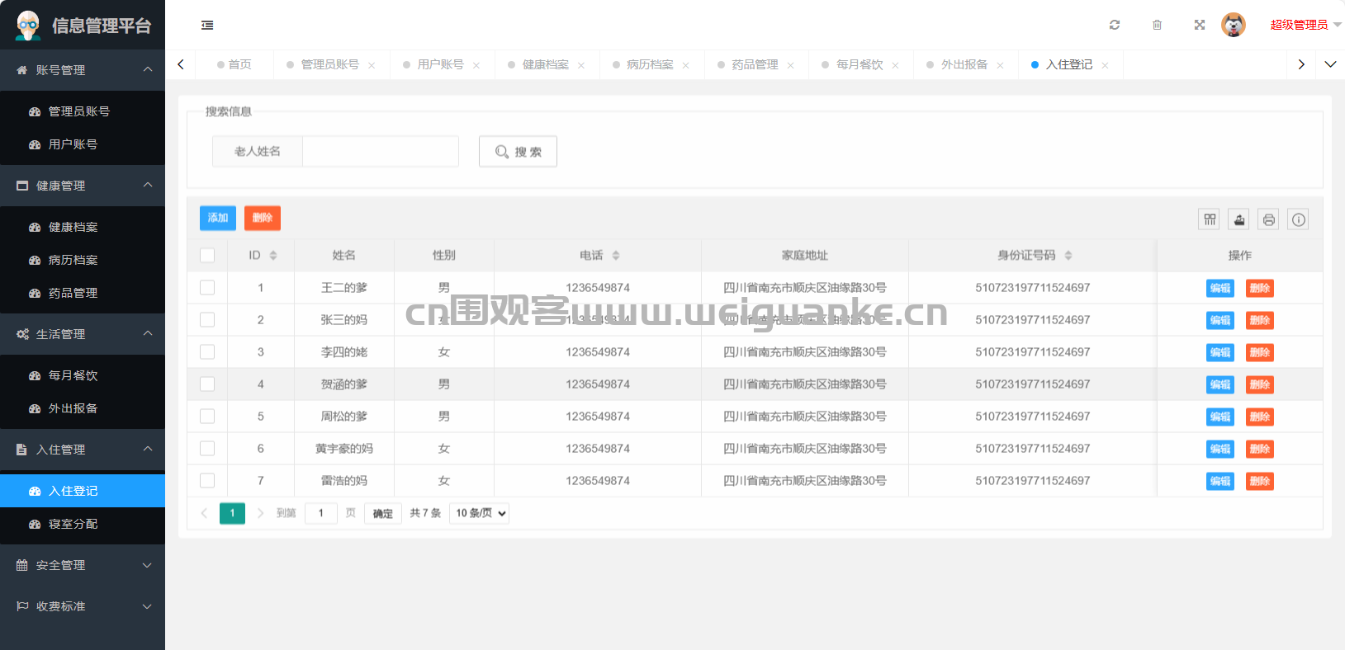
Task: Open the user avatar in the header
Action: tap(1234, 25)
